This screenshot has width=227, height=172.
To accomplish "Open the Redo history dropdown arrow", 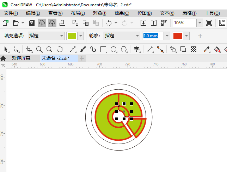I will pyautogui.click(x=132, y=23).
